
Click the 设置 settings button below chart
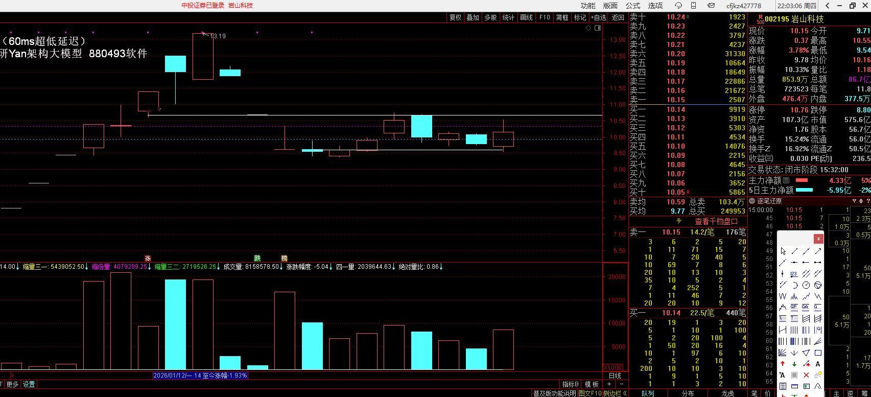29,384
